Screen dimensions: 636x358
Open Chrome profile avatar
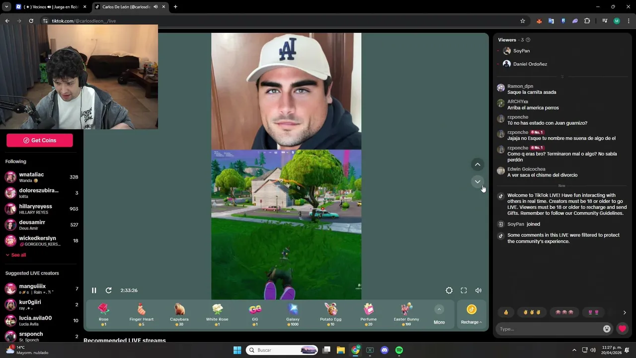[617, 21]
